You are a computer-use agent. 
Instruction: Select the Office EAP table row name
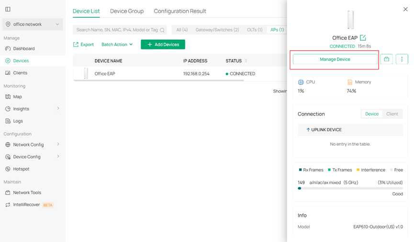click(x=105, y=74)
